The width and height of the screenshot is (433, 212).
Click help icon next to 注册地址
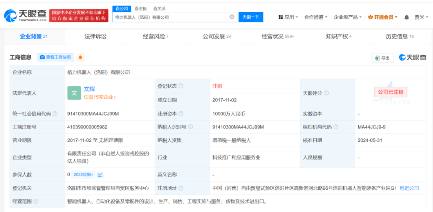pyautogui.click(x=181, y=188)
